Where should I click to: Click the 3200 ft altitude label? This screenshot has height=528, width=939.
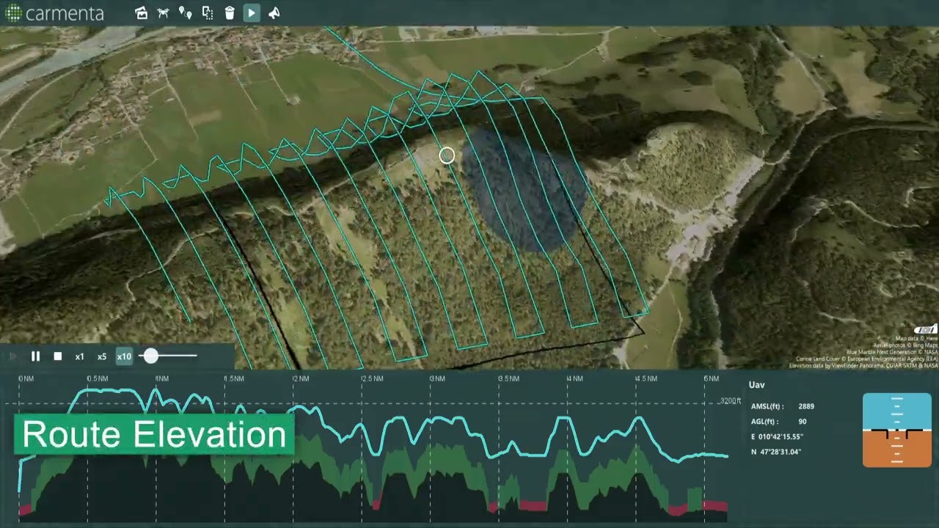pyautogui.click(x=731, y=401)
